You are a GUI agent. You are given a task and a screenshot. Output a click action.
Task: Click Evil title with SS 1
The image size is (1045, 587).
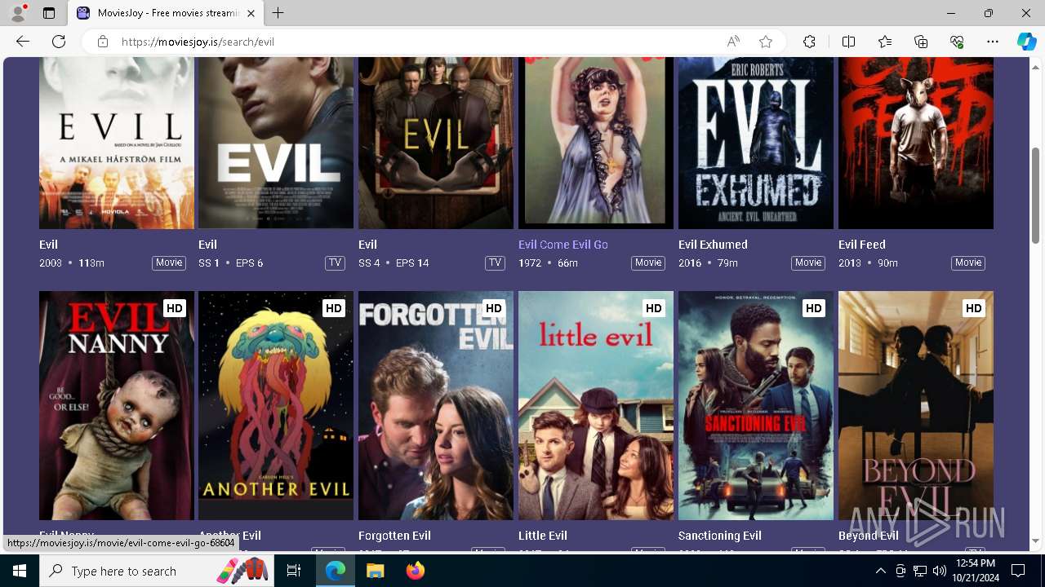pos(207,245)
